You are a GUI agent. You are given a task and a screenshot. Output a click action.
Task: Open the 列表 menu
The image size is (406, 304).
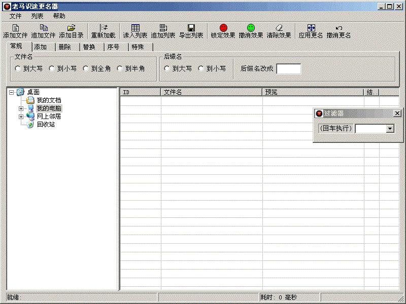(37, 16)
